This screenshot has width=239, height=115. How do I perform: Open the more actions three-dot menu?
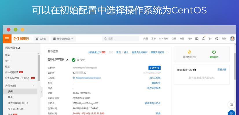(167, 52)
